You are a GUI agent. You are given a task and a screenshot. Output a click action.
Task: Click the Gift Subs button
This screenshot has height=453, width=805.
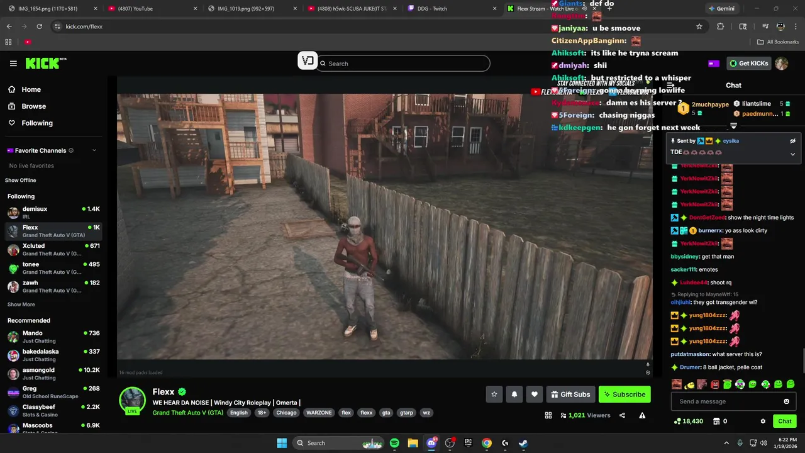click(x=570, y=394)
